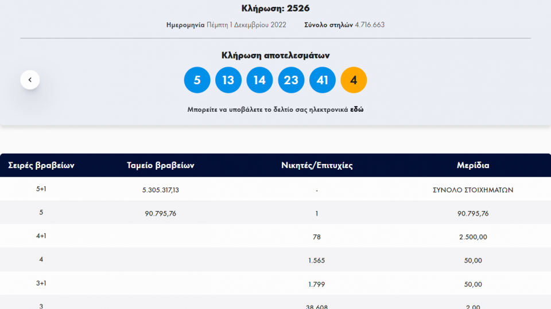Go to the previous draw using the arrow button

30,80
